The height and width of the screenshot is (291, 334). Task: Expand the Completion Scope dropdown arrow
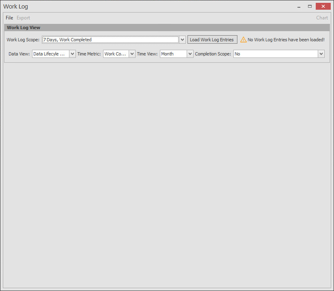tap(321, 54)
